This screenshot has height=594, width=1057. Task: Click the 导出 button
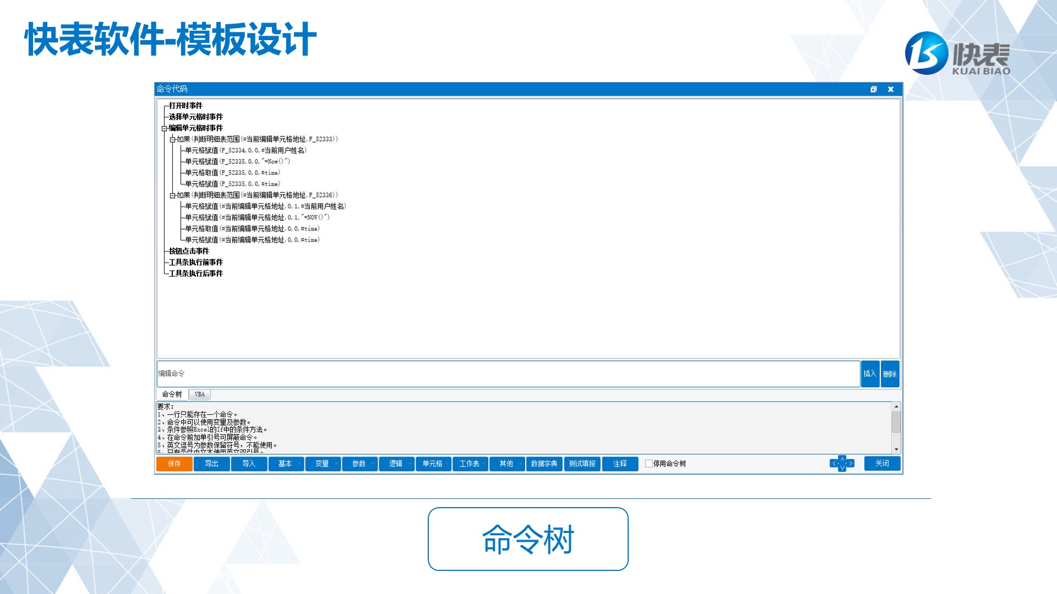(x=212, y=464)
